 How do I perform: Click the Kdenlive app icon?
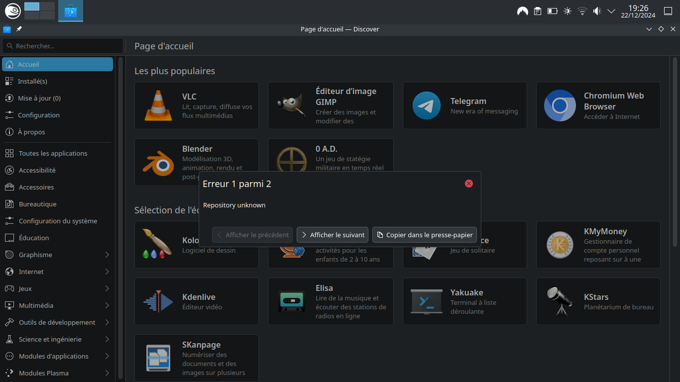point(158,301)
